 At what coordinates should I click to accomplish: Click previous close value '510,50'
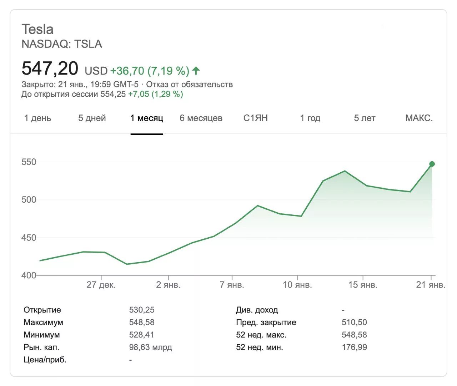coord(354,322)
